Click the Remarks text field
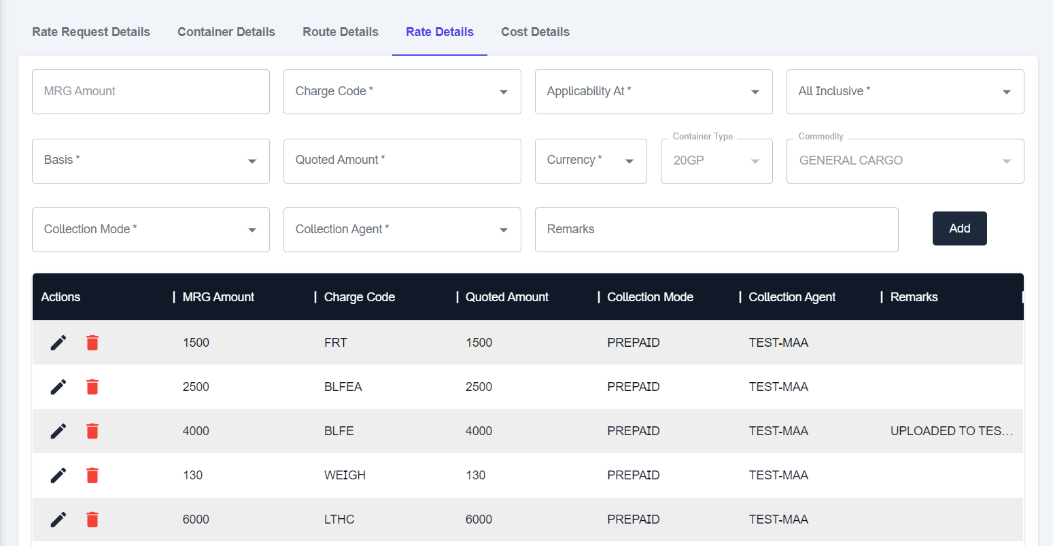The image size is (1053, 546). pos(717,230)
